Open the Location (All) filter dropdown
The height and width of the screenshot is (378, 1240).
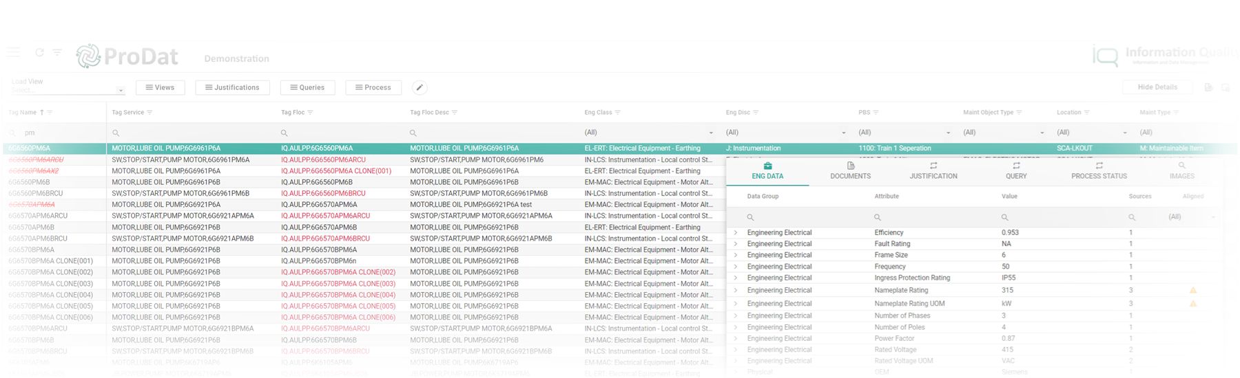1092,133
